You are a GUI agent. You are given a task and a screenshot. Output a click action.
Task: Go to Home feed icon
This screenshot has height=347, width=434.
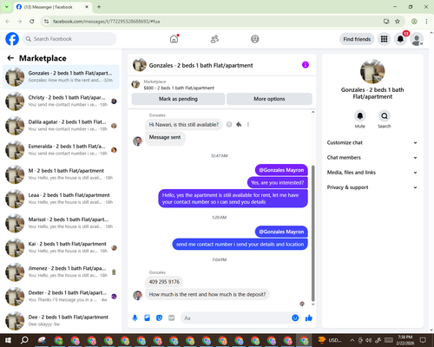[174, 39]
